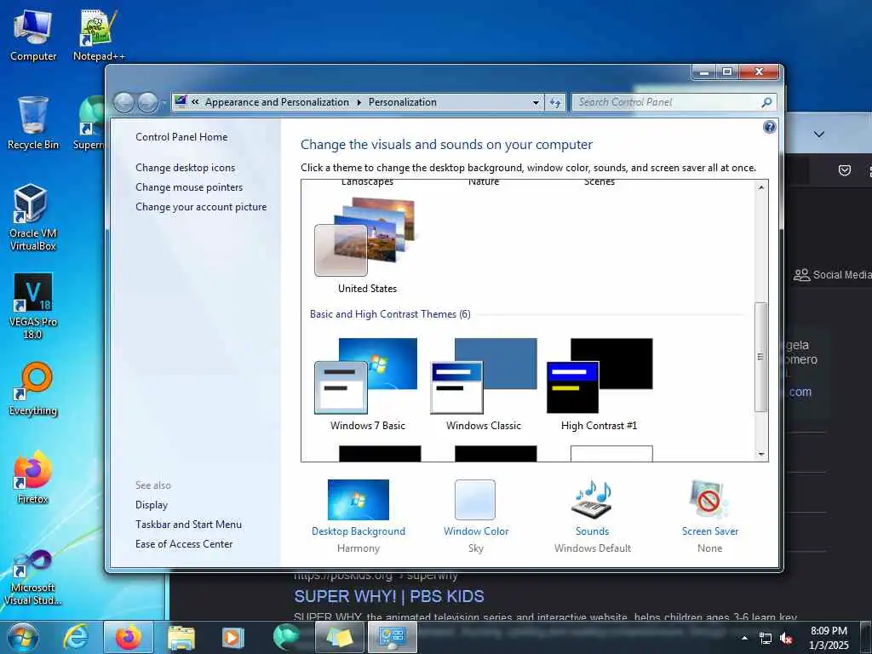Viewport: 872px width, 654px height.
Task: Open the Sounds keyboard icon
Action: coord(592,498)
